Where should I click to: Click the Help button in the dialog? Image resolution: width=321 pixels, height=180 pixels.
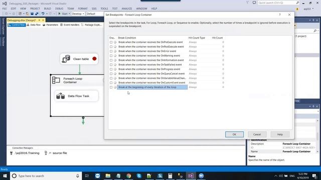280,134
